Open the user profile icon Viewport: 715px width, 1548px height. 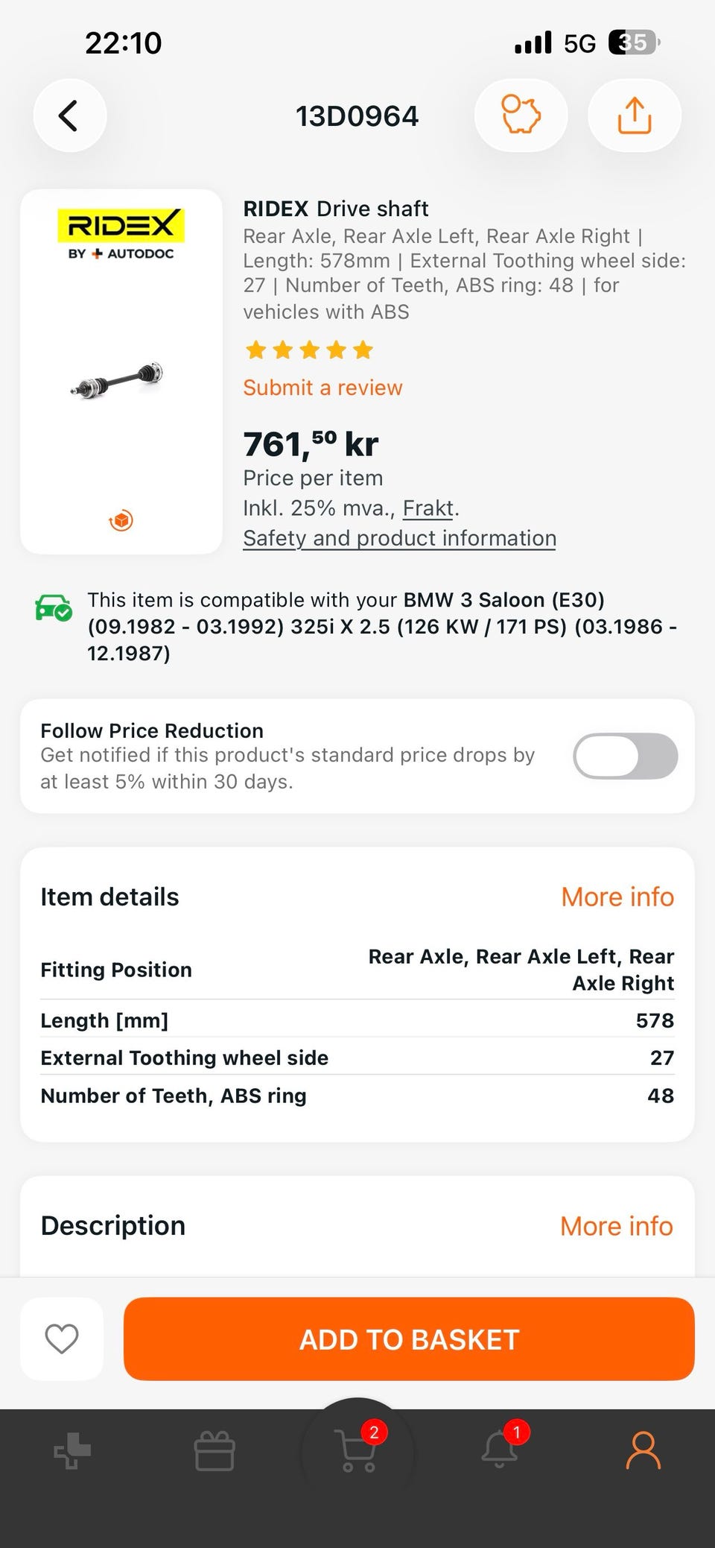(x=643, y=1450)
